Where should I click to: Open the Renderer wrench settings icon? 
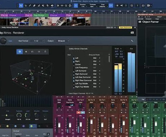[132, 41]
